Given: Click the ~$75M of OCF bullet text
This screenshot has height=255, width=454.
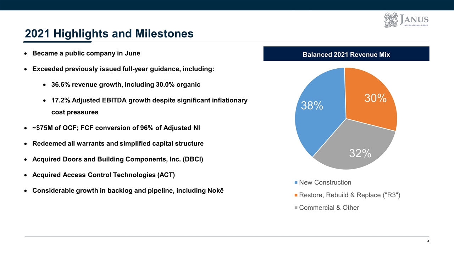Looking at the screenshot, I should [x=116, y=128].
